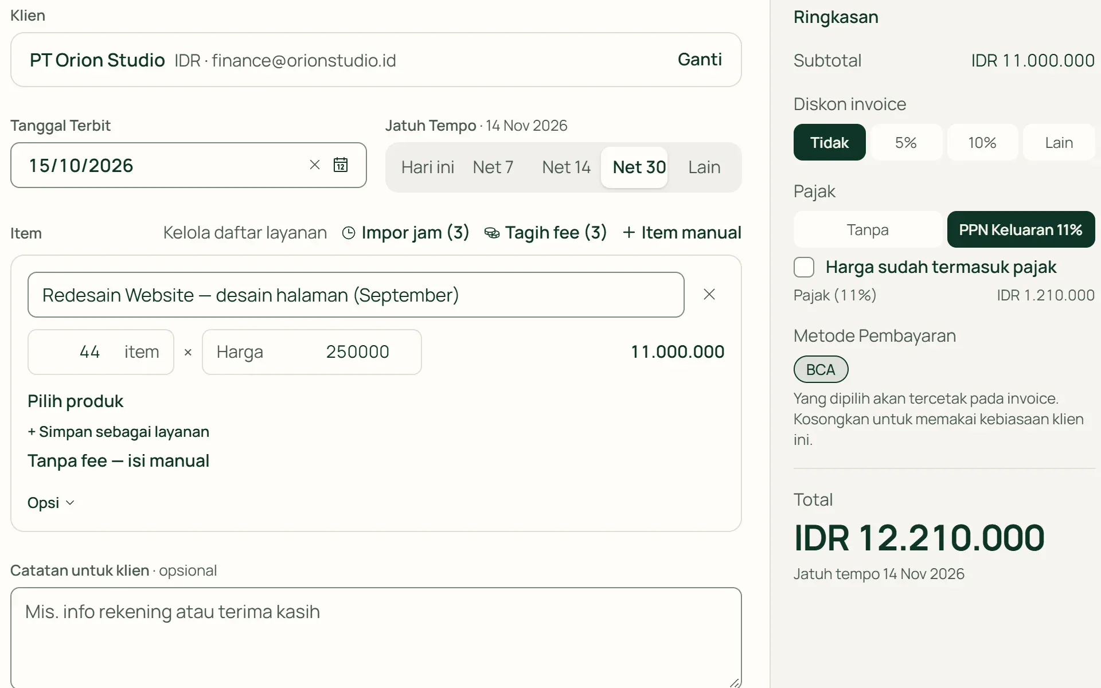Click the plus icon on Item manual
The width and height of the screenshot is (1101, 688).
pos(629,232)
